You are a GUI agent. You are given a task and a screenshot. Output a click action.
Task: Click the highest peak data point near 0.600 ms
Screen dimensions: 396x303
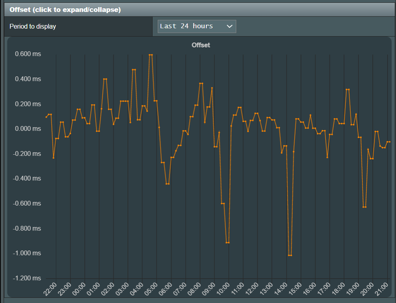(x=151, y=55)
